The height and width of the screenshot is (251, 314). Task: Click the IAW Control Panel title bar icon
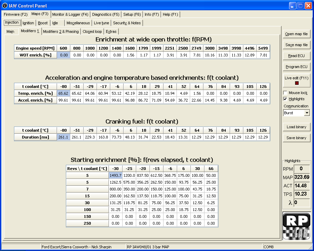click(4, 5)
